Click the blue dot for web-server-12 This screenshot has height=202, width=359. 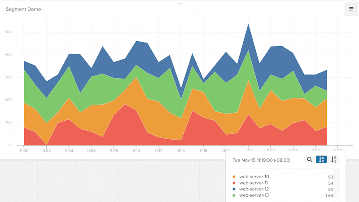pyautogui.click(x=234, y=189)
